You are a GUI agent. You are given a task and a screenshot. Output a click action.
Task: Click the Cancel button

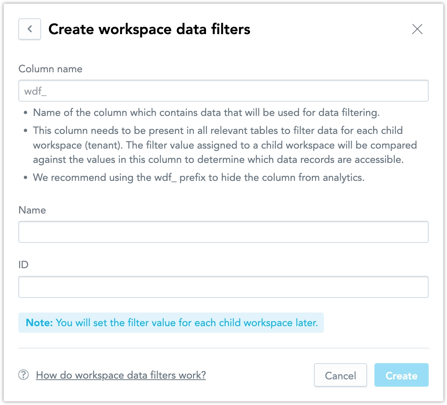click(340, 375)
